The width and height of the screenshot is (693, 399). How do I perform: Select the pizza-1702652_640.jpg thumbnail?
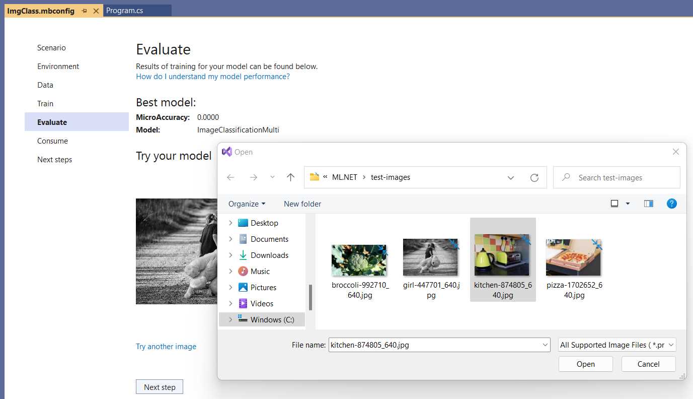[574, 257]
